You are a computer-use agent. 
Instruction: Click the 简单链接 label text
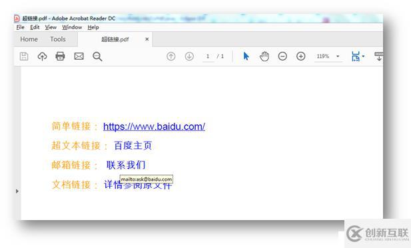point(71,126)
